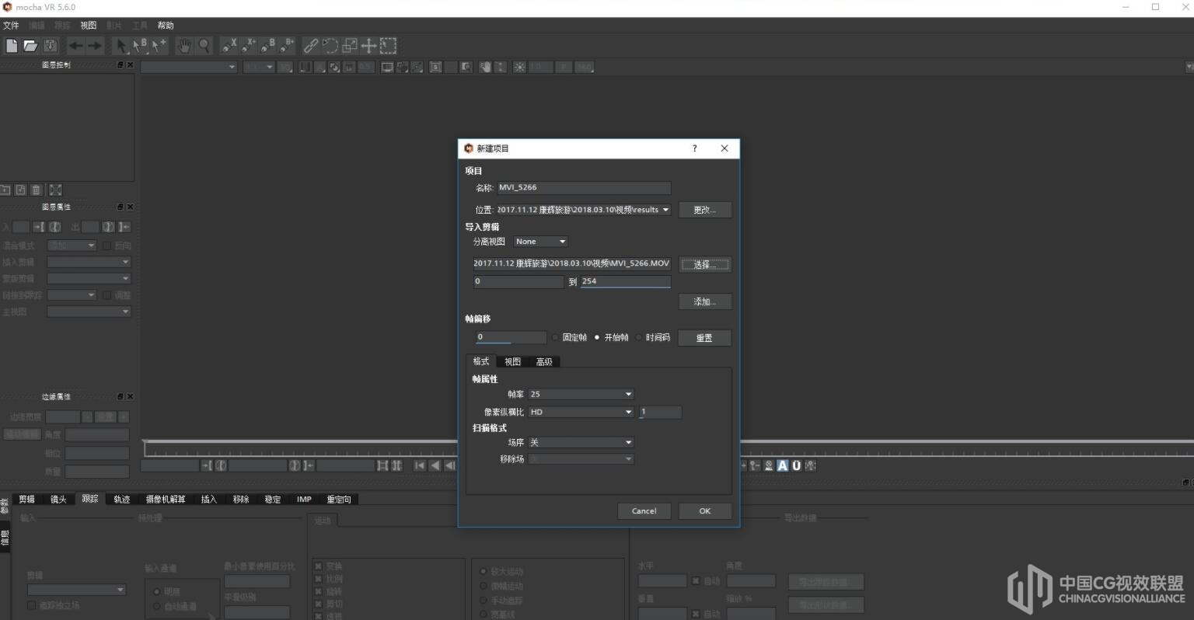The image size is (1194, 620).
Task: Select the dashed-rectangle Transform tool
Action: 389,46
